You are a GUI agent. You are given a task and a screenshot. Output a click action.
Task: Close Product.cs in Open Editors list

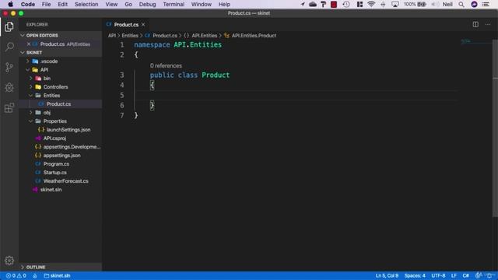click(x=29, y=44)
